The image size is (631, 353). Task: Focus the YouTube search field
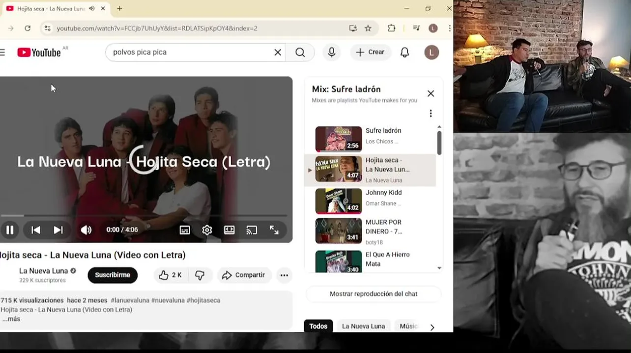192,52
